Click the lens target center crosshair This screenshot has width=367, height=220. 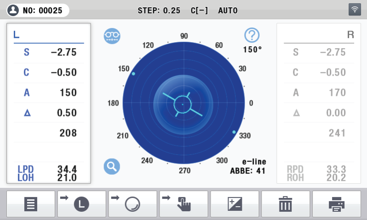click(183, 104)
